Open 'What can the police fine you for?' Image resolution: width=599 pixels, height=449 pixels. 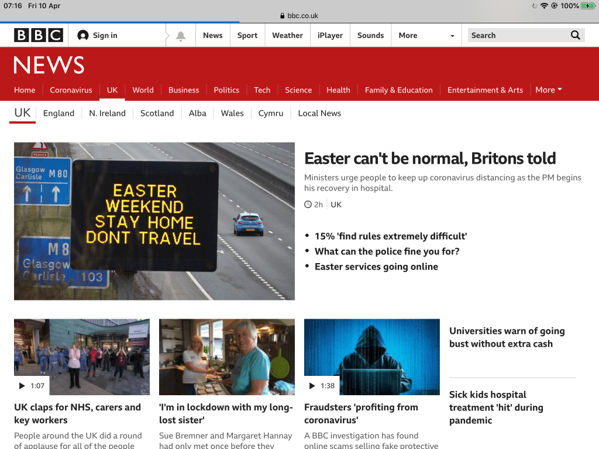pos(387,251)
